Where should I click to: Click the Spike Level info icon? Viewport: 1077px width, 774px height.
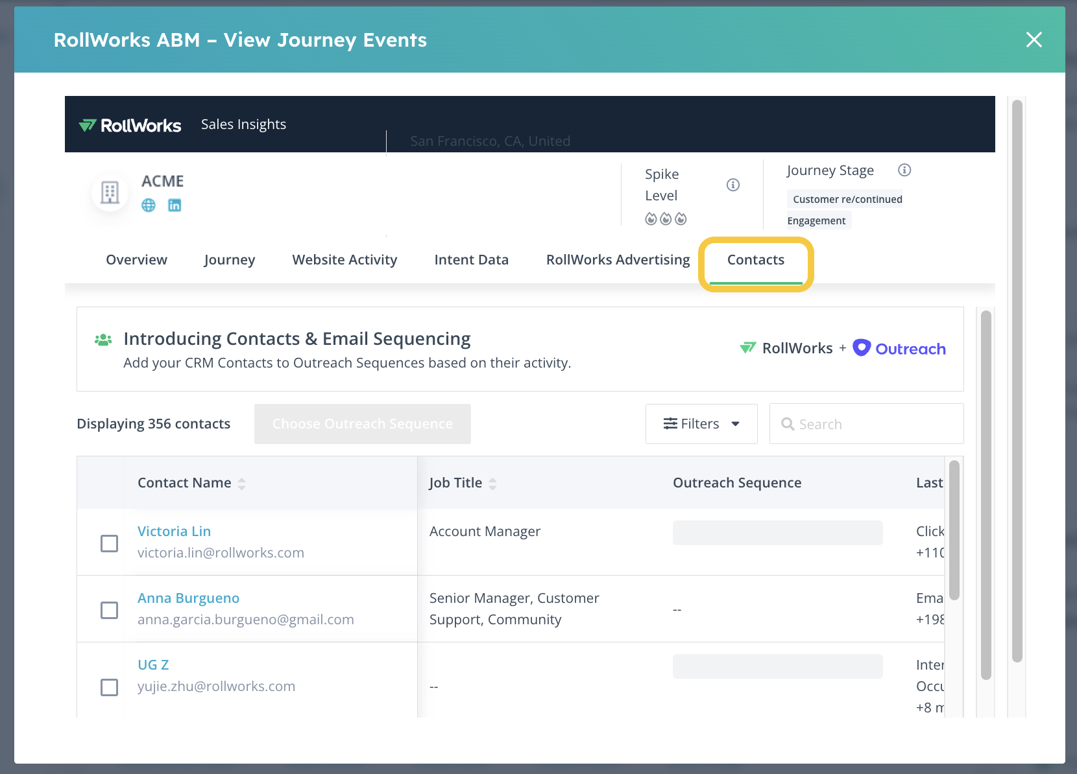tap(733, 185)
